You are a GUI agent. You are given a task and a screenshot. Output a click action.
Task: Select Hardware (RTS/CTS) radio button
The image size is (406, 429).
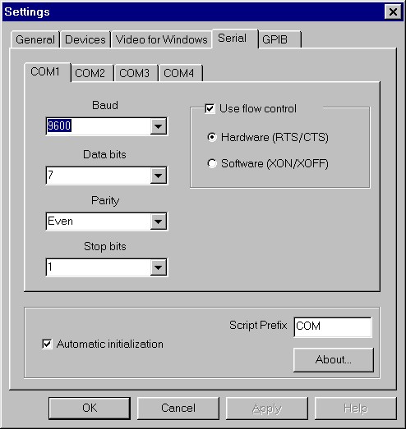pyautogui.click(x=212, y=137)
